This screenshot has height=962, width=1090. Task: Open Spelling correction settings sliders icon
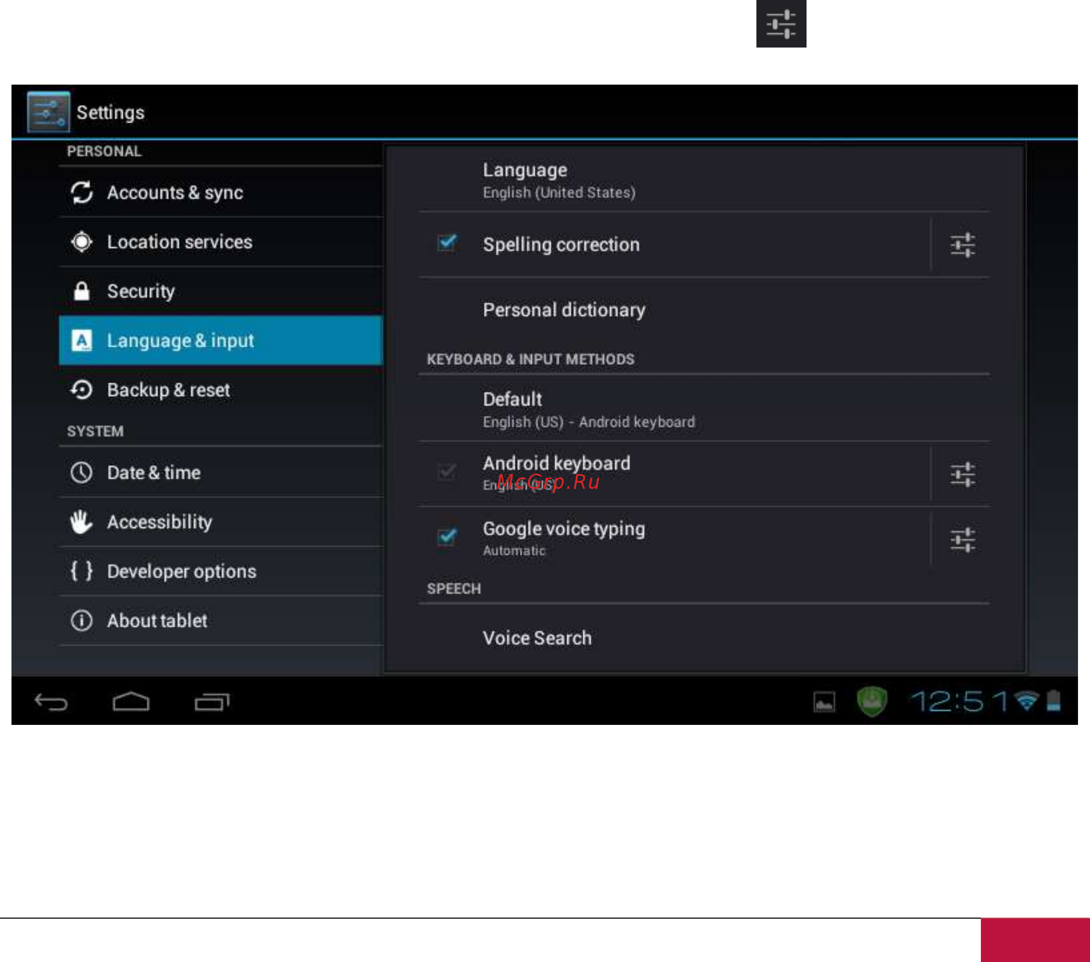point(963,245)
